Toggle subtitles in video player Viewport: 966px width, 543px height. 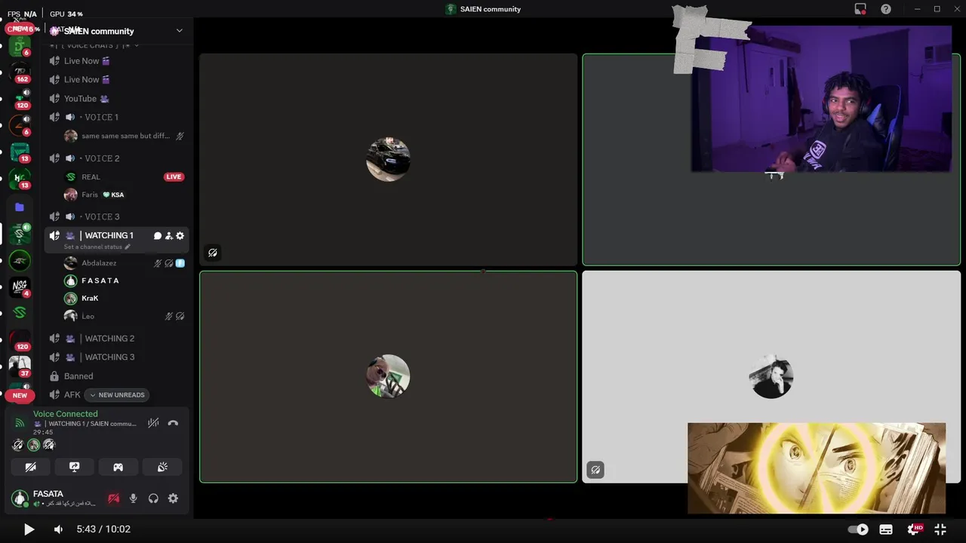point(886,529)
